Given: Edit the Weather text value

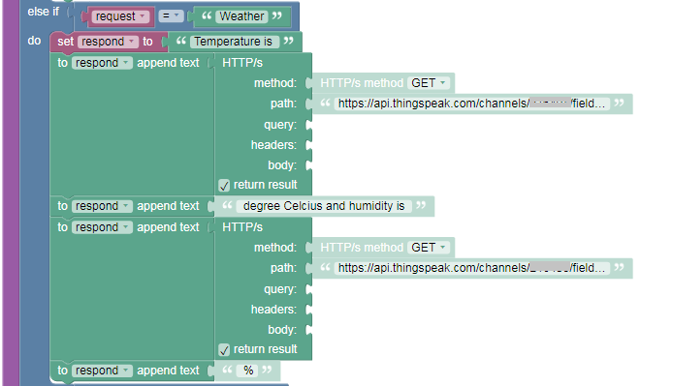Looking at the screenshot, I should coord(241,16).
